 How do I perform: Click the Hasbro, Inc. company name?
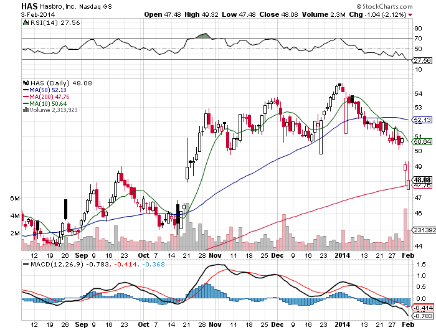tap(58, 6)
